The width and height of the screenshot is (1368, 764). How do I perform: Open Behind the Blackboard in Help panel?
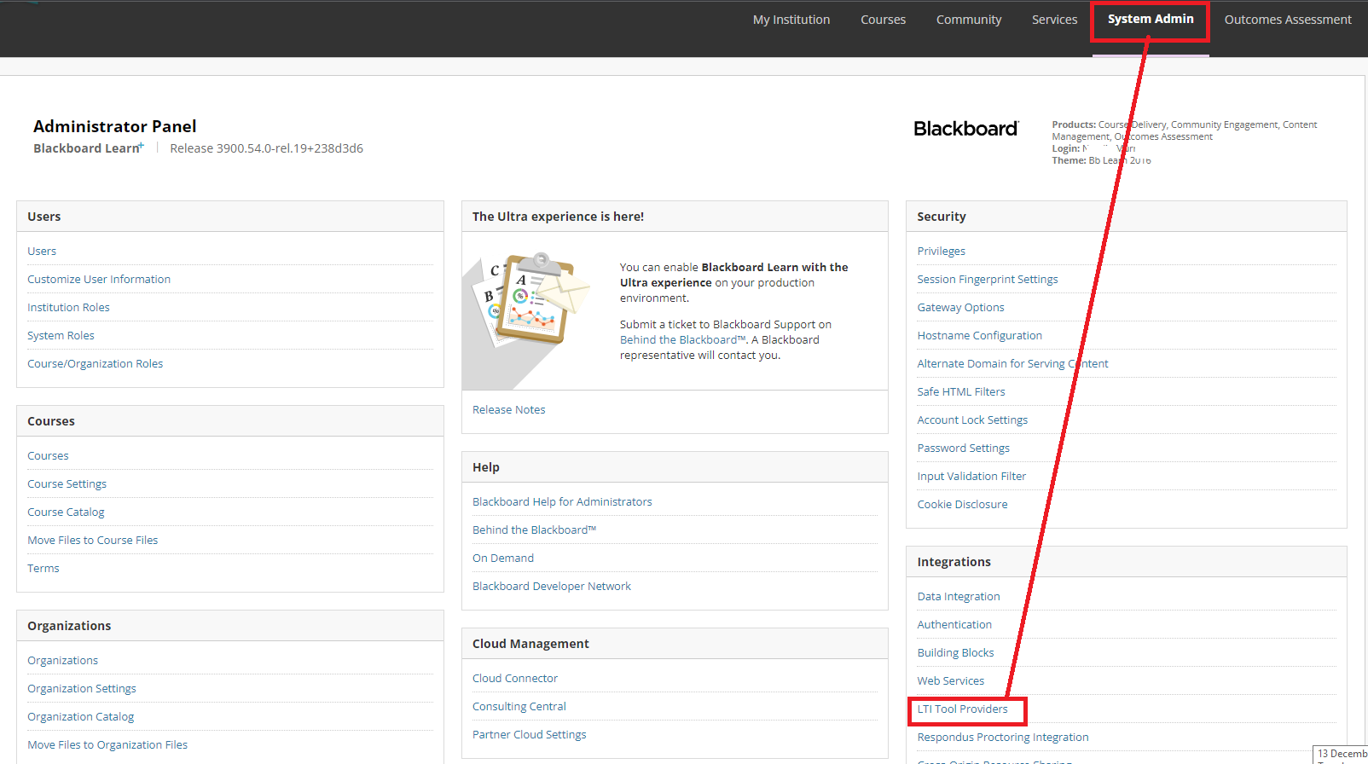tap(534, 530)
